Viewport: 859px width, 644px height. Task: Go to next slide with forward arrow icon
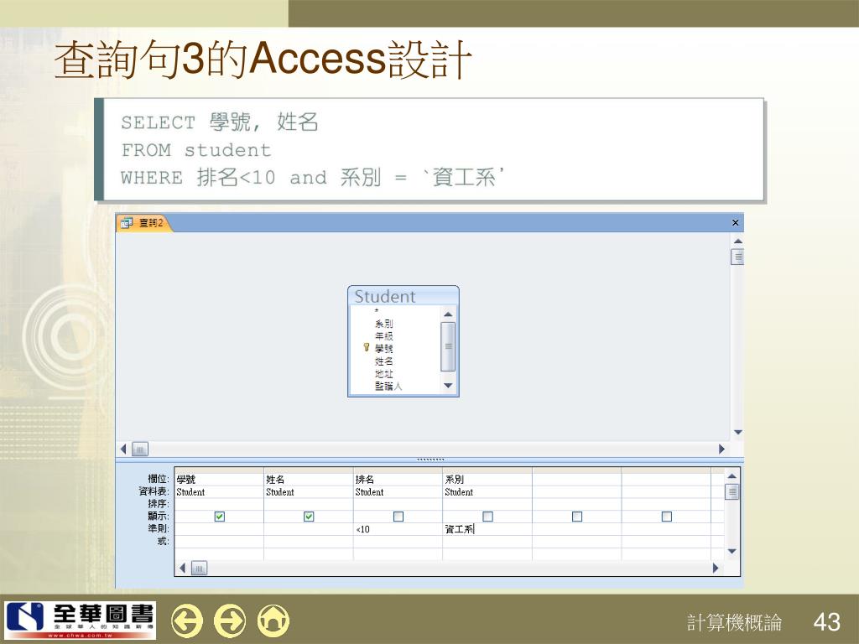pyautogui.click(x=230, y=621)
